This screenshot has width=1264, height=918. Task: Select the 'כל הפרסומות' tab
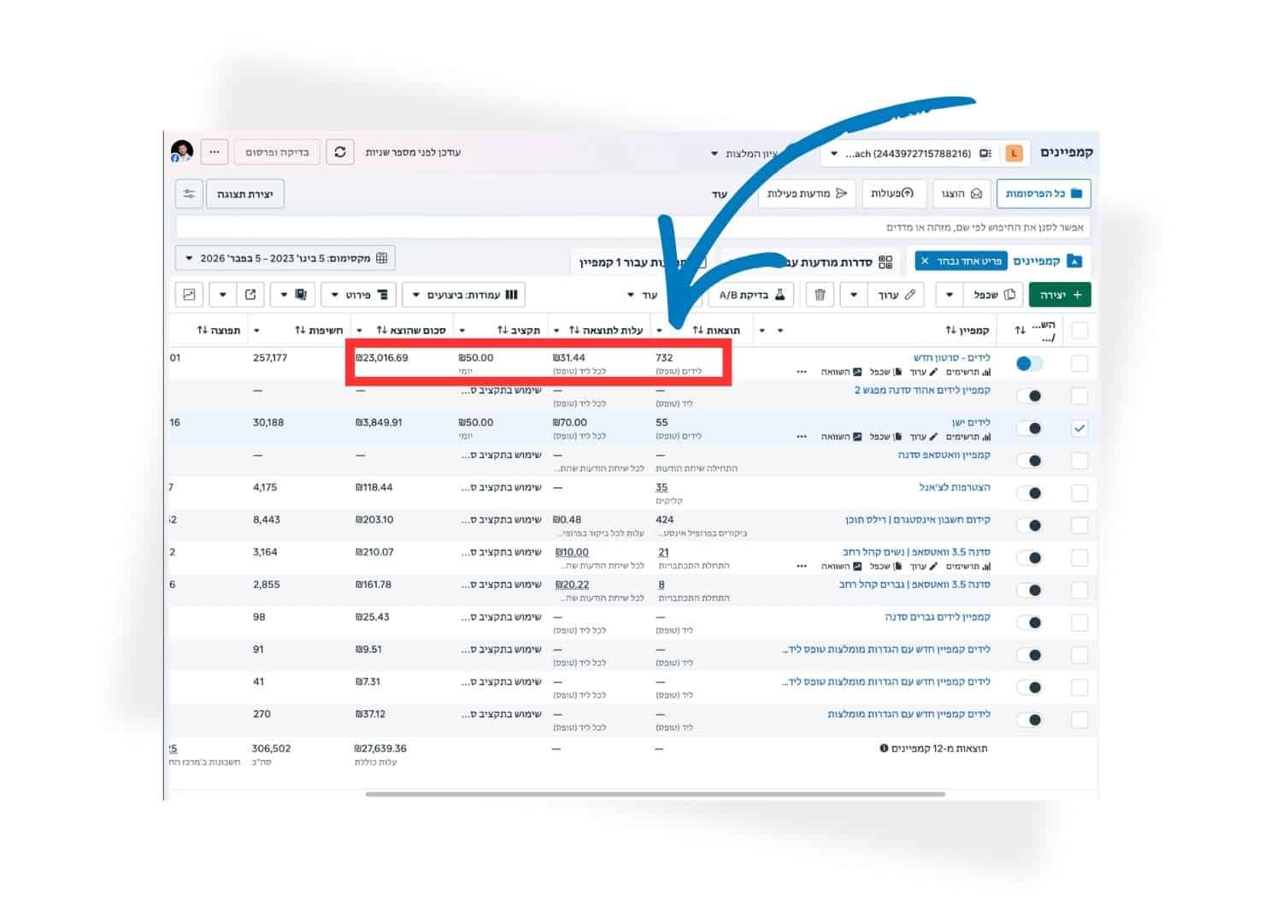(x=1043, y=194)
